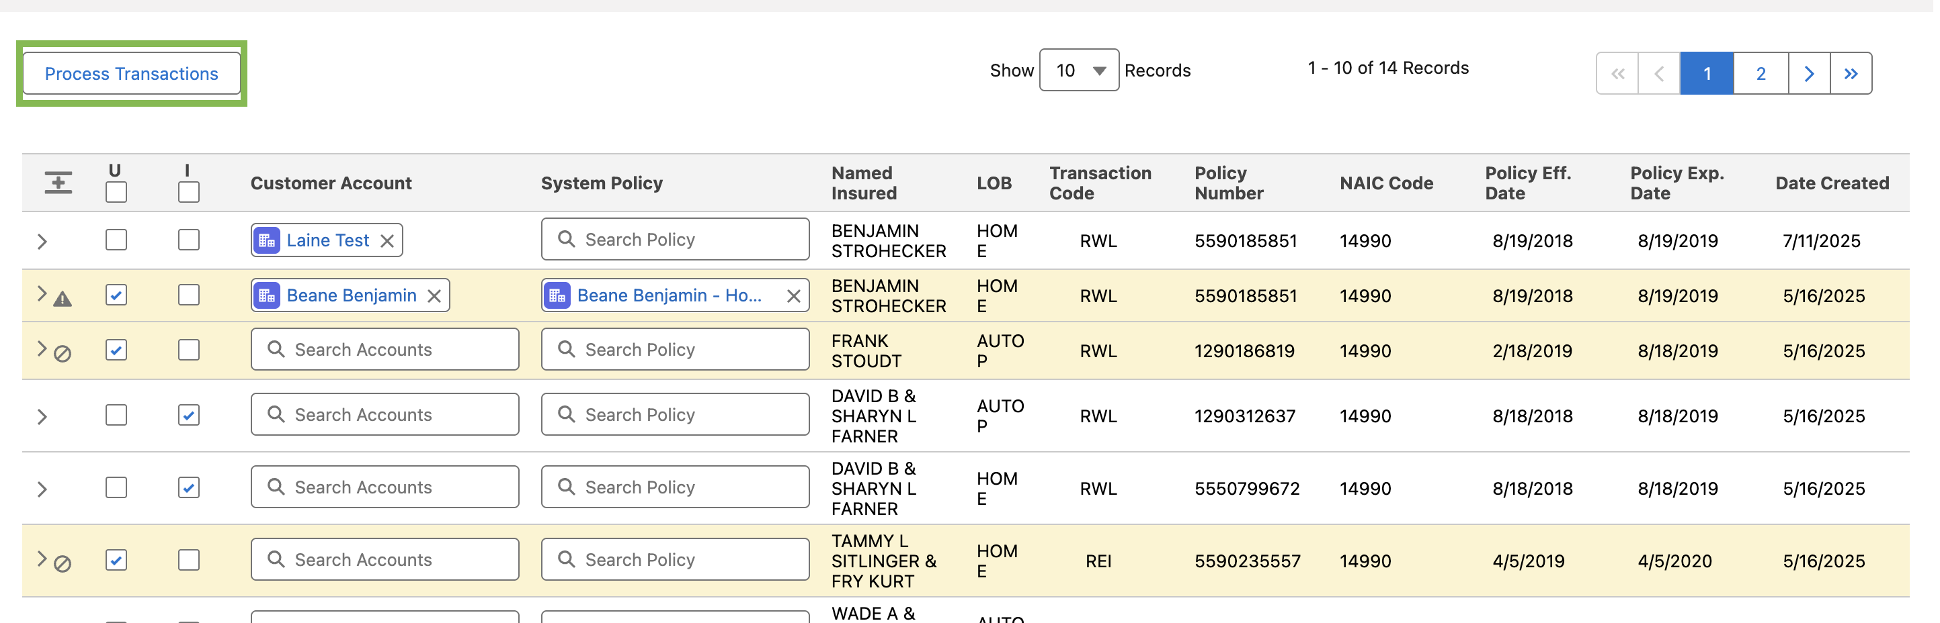Select page 1 in pagination
Viewport: 1940px width, 623px height.
[x=1707, y=74]
